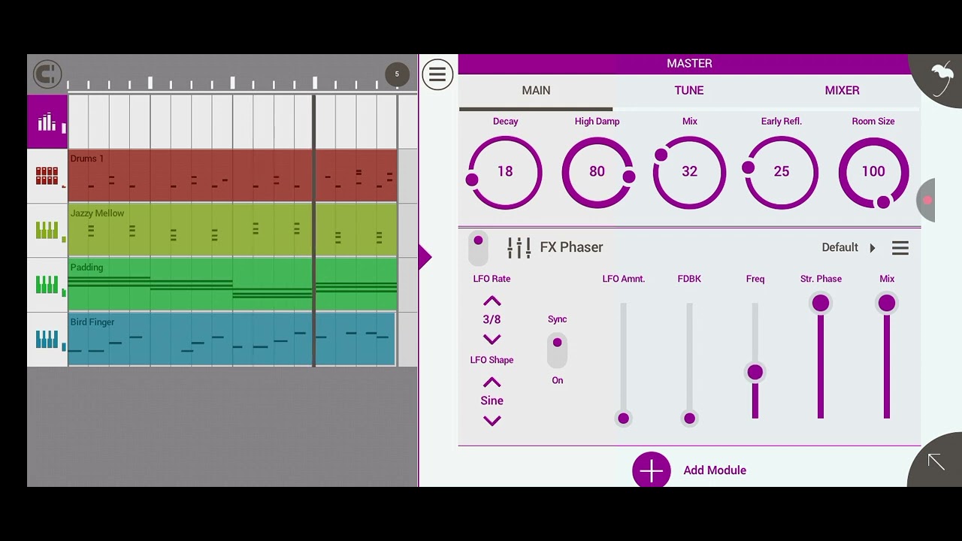Image resolution: width=962 pixels, height=541 pixels.
Task: Select the green Padding clip
Action: click(x=232, y=285)
